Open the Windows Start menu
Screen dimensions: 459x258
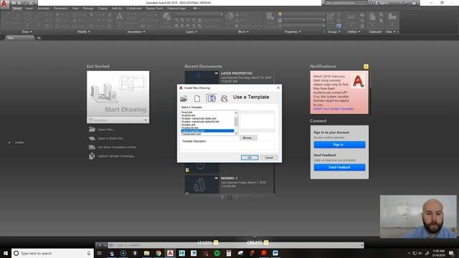pos(5,253)
